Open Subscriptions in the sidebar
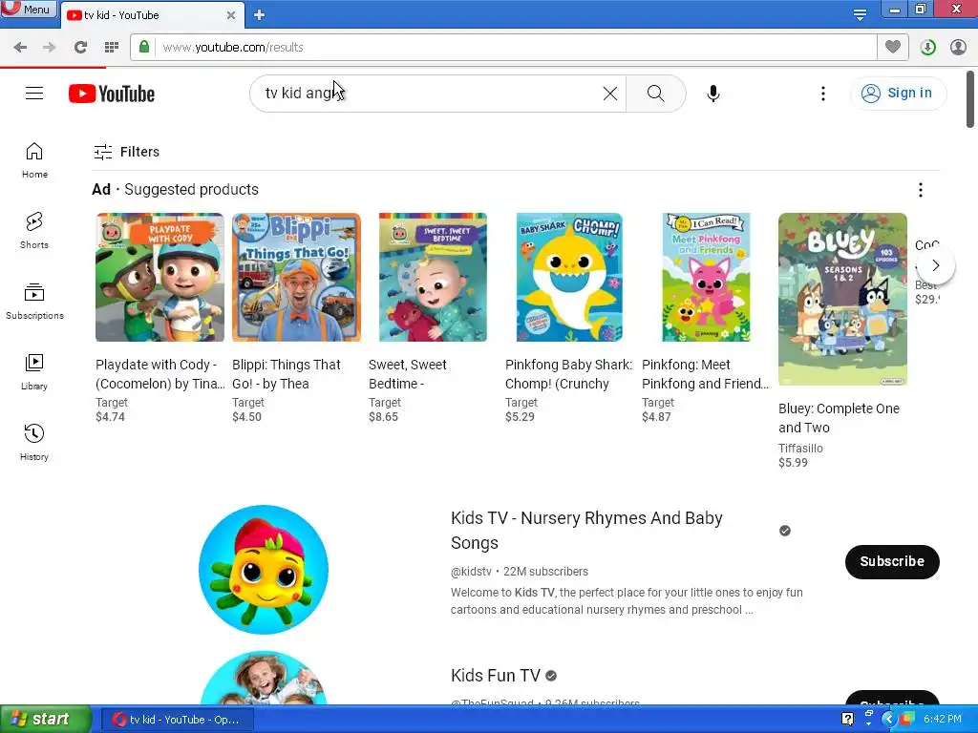Viewport: 978px width, 733px height. tap(34, 302)
